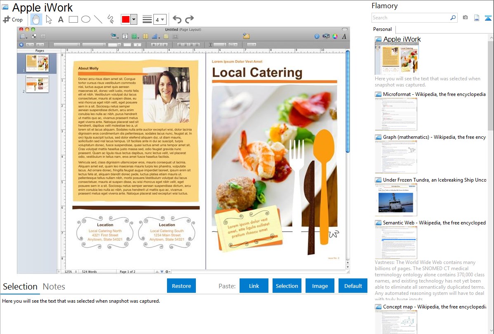The width and height of the screenshot is (494, 334).
Task: Click the Flamory search field
Action: click(411, 18)
